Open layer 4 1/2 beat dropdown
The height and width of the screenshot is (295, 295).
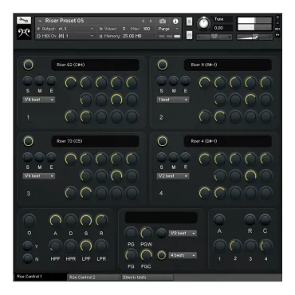pyautogui.click(x=173, y=176)
